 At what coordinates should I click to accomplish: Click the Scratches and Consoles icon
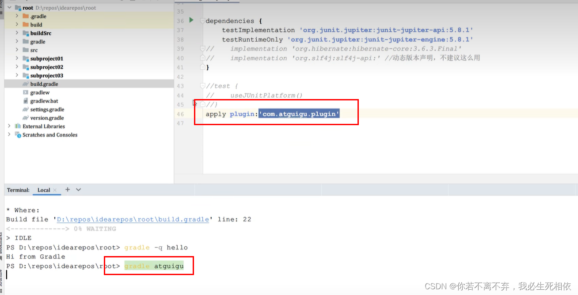18,134
